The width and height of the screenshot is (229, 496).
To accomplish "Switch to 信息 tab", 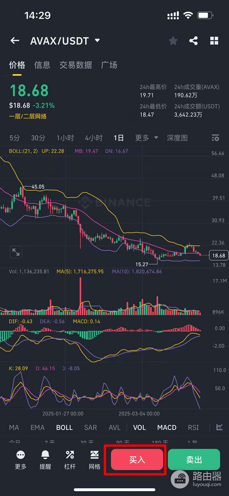I will coord(42,65).
